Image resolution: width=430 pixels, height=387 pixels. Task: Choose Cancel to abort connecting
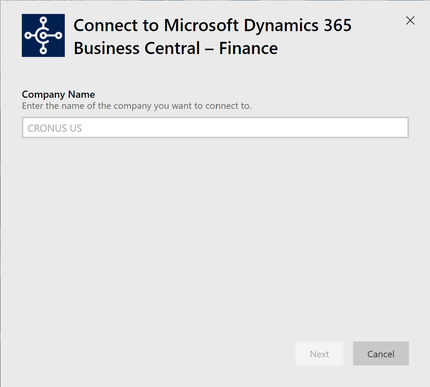pos(381,353)
